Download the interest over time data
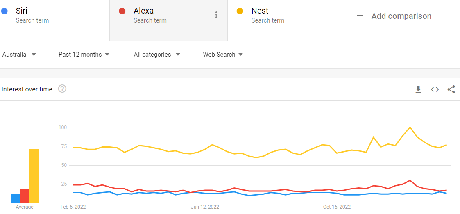The image size is (460, 214). click(418, 89)
